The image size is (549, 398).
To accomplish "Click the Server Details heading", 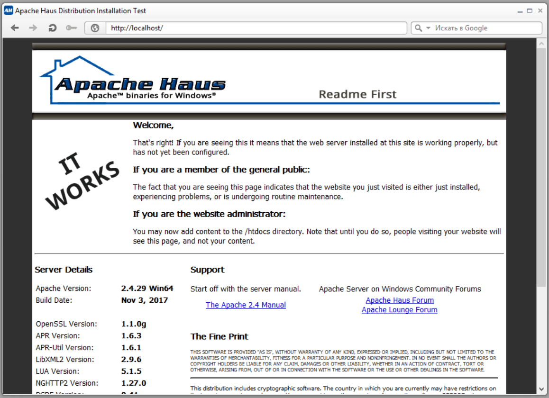I will 64,270.
